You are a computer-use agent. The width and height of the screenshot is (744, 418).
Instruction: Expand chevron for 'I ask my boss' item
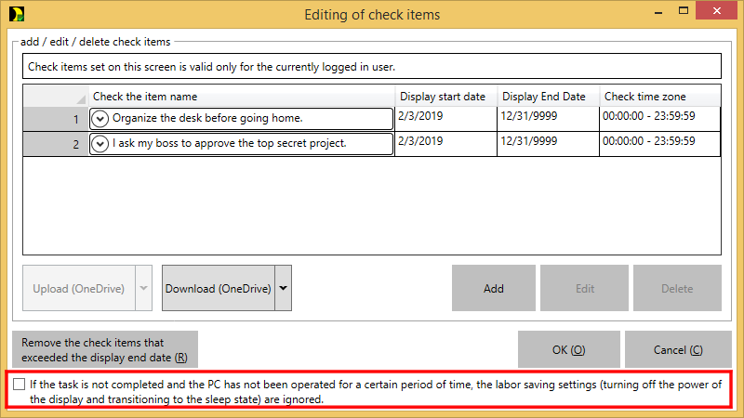100,144
